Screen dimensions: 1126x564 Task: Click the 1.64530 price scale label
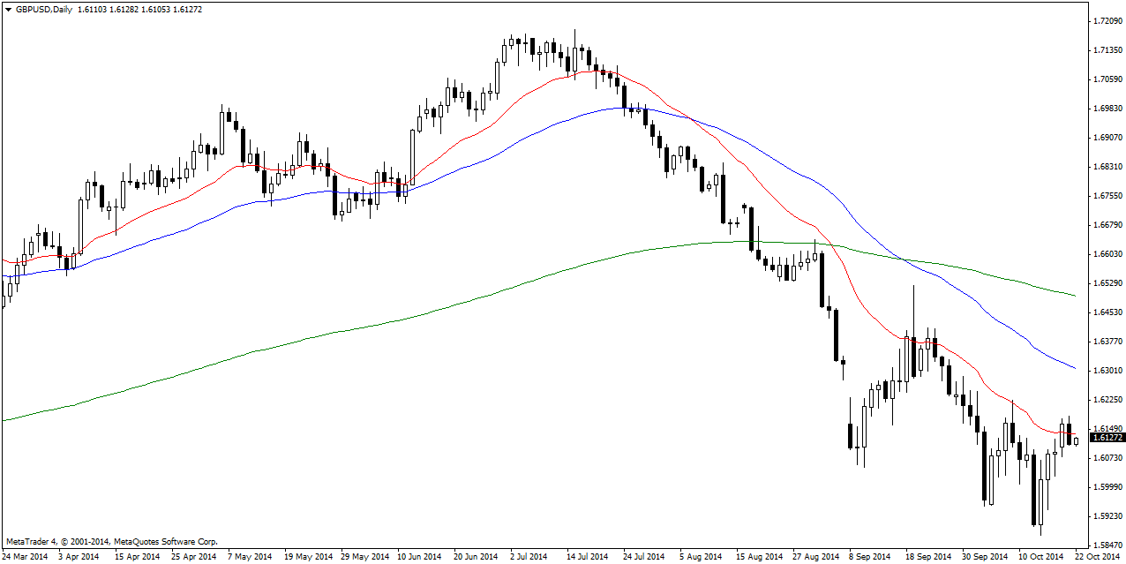1107,312
